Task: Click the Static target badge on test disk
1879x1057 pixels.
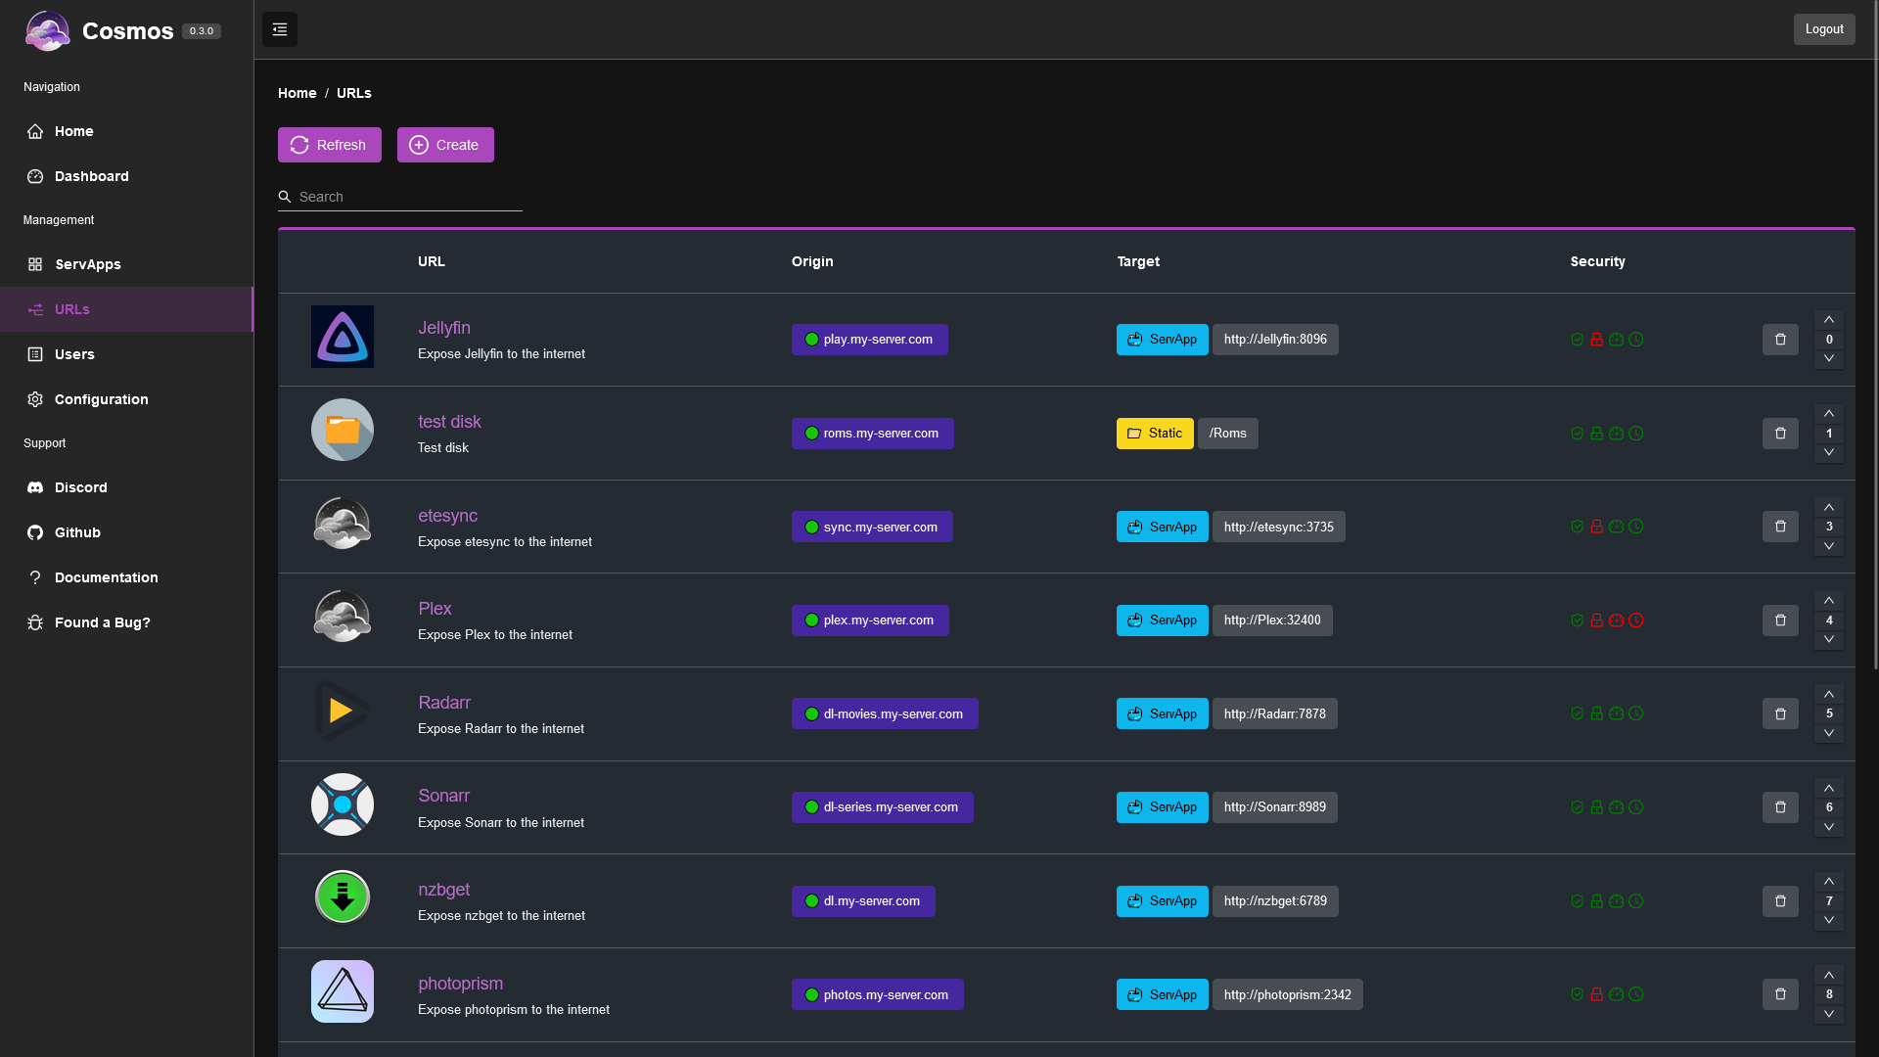Action: (x=1155, y=433)
